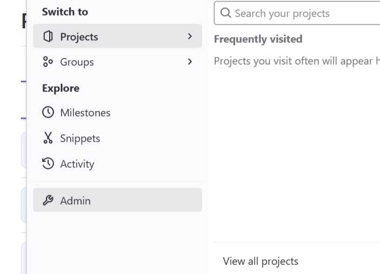Click the Frequently visited heading

pyautogui.click(x=258, y=39)
